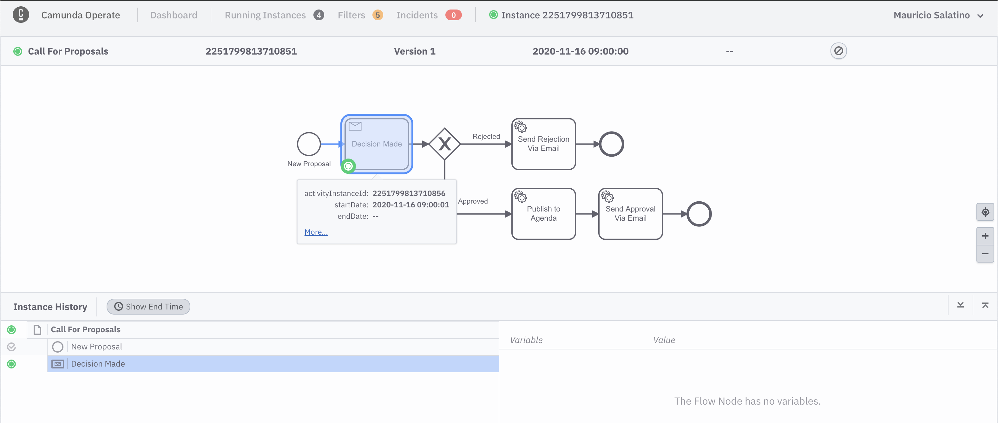Toggle Show End Time button
998x423 pixels.
click(x=148, y=307)
